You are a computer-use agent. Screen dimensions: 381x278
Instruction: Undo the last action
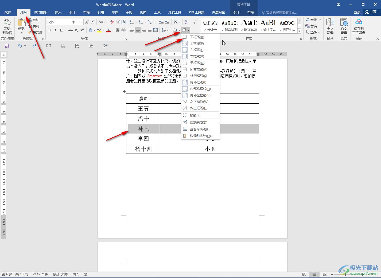pos(20,46)
